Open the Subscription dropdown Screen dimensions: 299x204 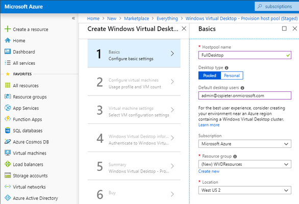244,144
